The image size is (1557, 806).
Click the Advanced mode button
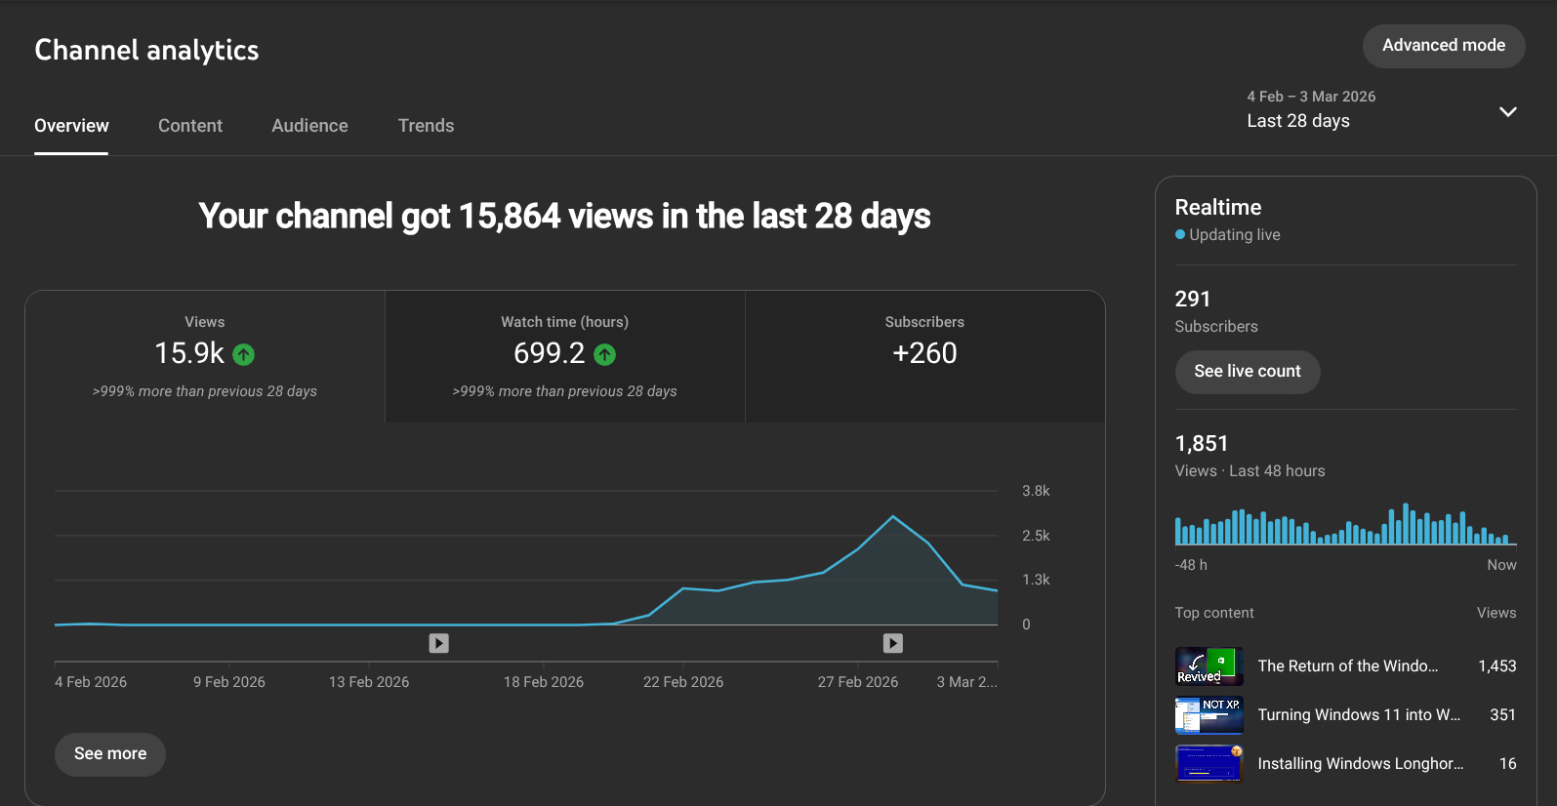[1443, 46]
